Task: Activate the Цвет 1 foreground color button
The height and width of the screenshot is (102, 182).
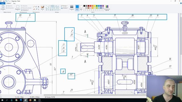Action: (x=77, y=8)
